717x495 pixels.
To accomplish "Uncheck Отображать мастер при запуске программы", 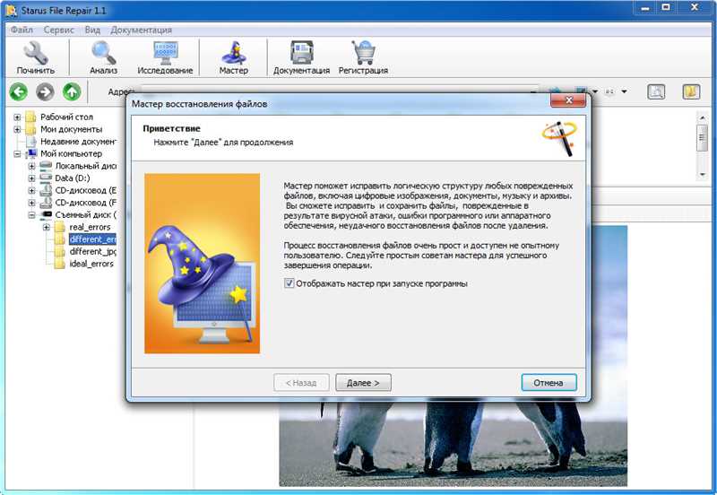I will (x=289, y=283).
